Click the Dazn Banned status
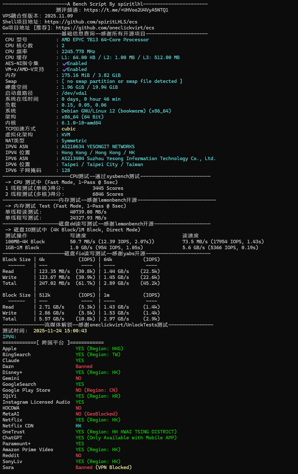 click(84, 366)
